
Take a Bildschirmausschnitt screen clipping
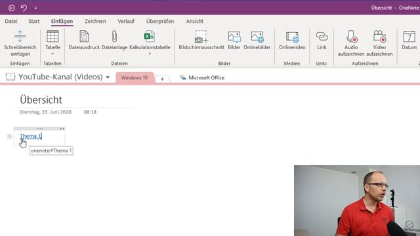(x=201, y=40)
